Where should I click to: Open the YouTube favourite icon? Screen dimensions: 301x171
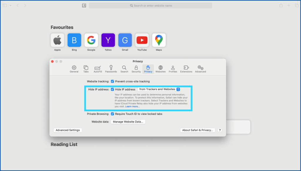click(x=142, y=40)
